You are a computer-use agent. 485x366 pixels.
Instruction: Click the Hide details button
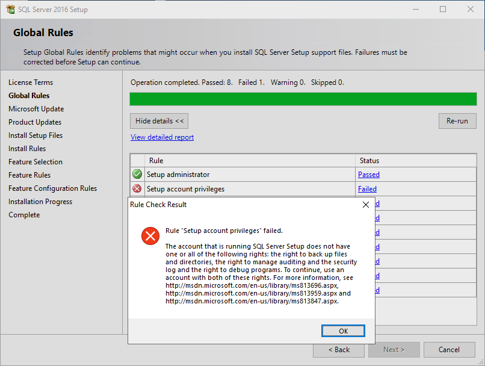pos(159,120)
